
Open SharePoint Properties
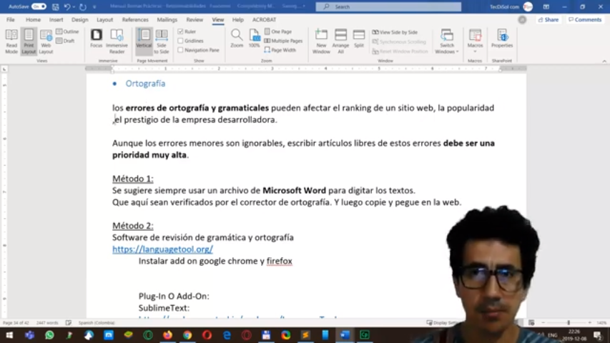click(502, 39)
